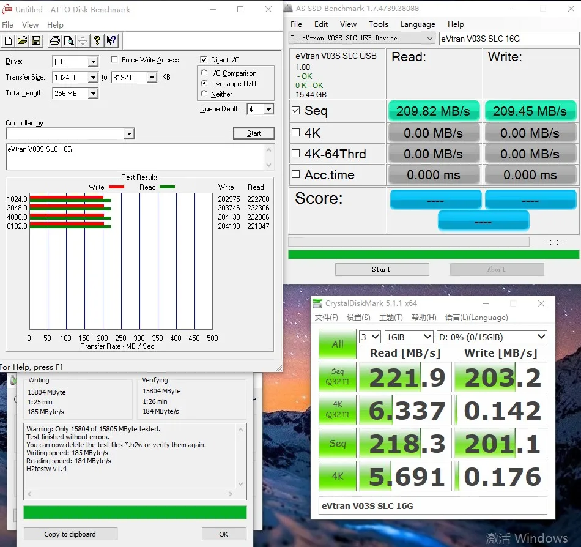Click the OK button in H2testw

pyautogui.click(x=223, y=534)
